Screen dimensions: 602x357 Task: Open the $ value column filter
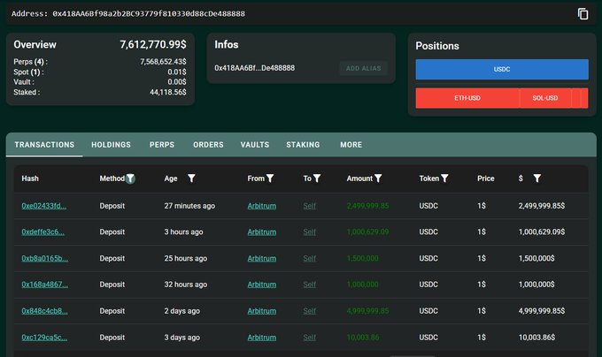[x=537, y=178]
